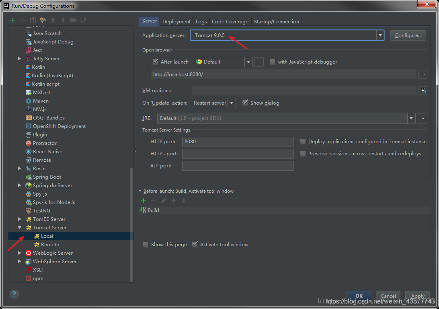Expand the Spring dmServer node
The height and width of the screenshot is (309, 439).
(19, 185)
